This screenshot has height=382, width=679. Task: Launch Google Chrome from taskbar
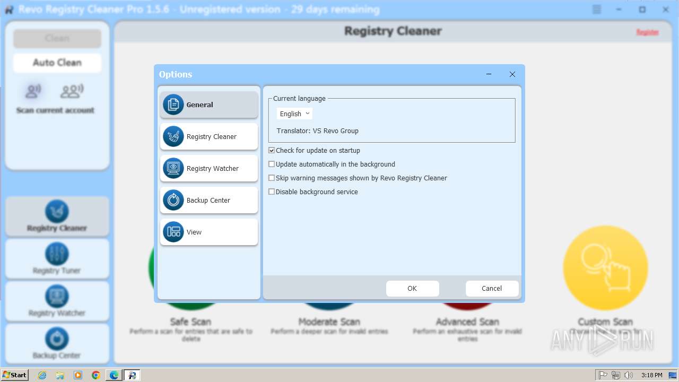(x=96, y=375)
